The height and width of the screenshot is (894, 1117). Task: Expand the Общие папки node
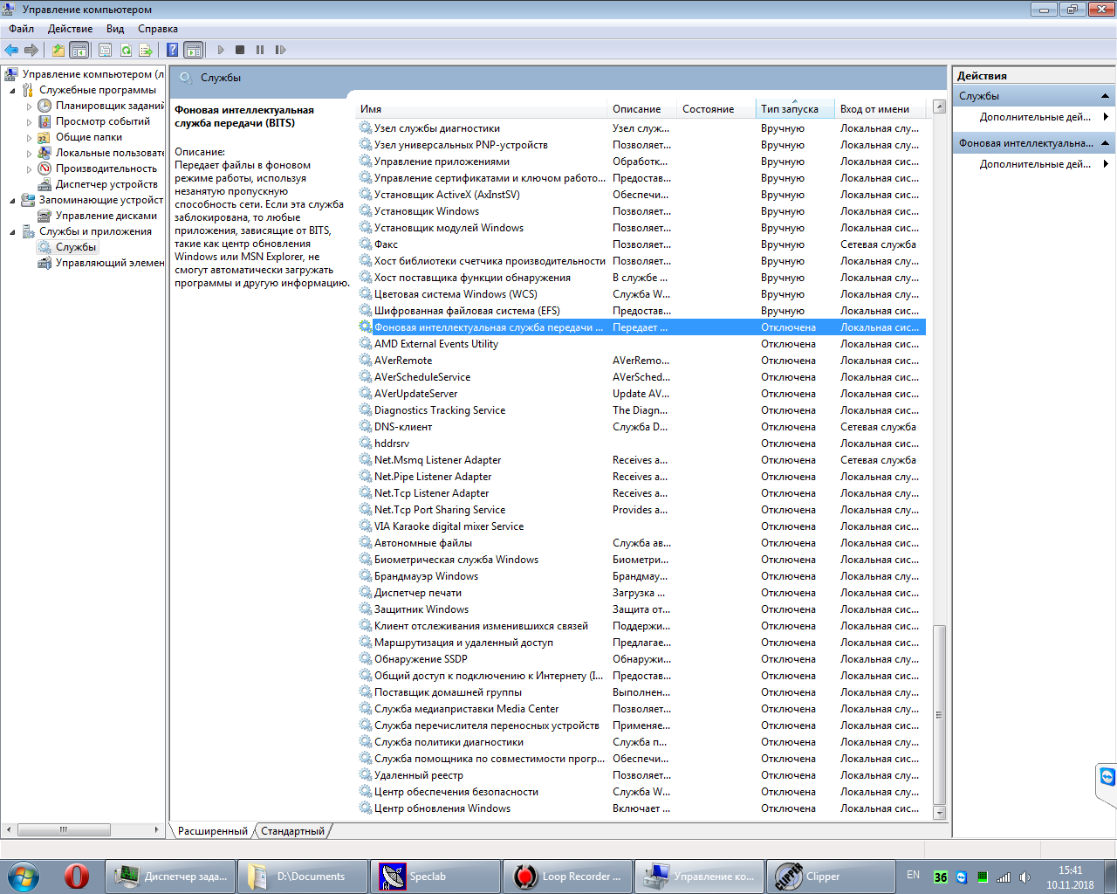pyautogui.click(x=29, y=138)
